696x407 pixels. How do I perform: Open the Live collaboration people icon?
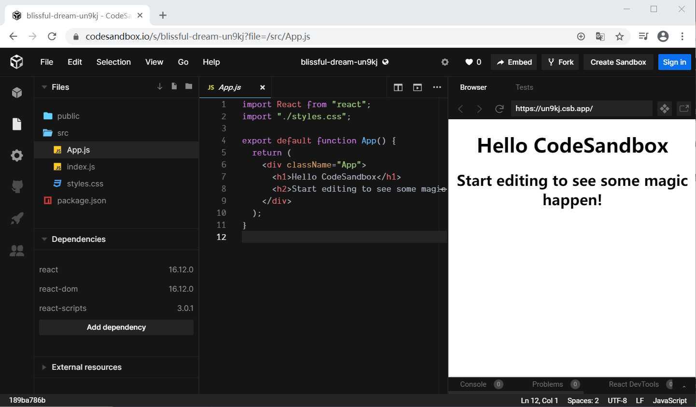tap(17, 250)
